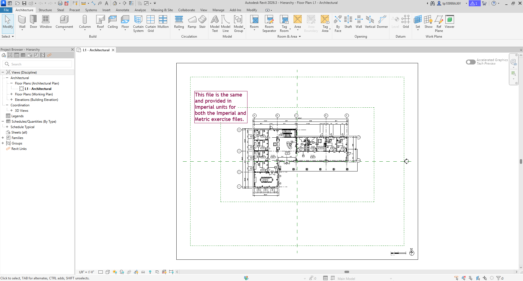Open the Room & Area panel dropdown

[289, 37]
